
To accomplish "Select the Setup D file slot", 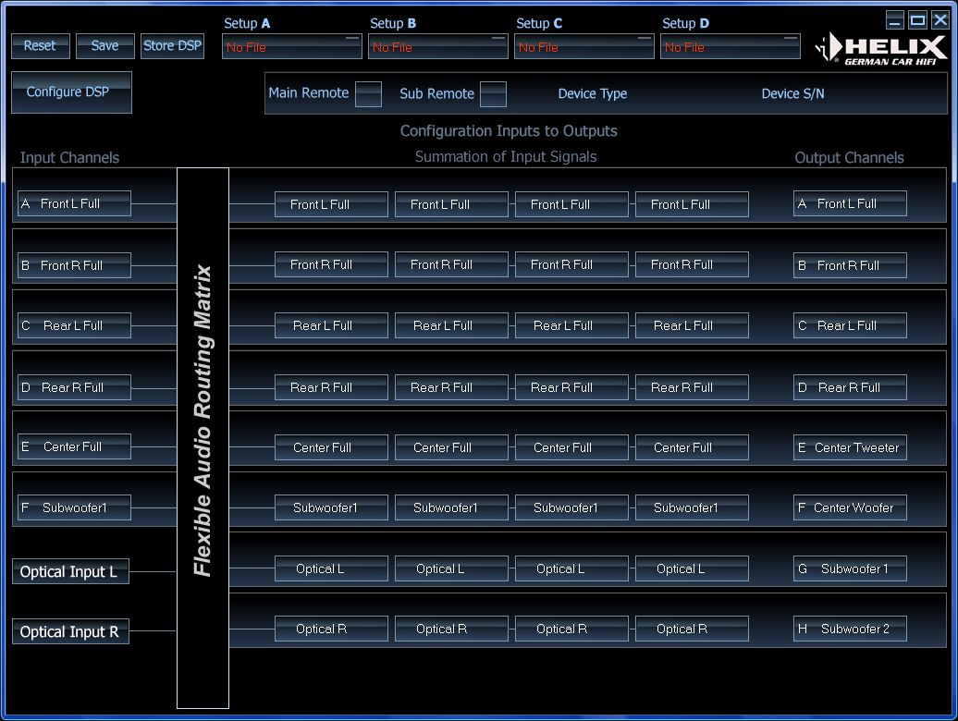I will point(730,47).
